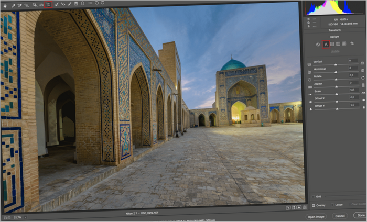Click the Scale value field showing 100
The width and height of the screenshot is (367, 222).
tap(354, 90)
